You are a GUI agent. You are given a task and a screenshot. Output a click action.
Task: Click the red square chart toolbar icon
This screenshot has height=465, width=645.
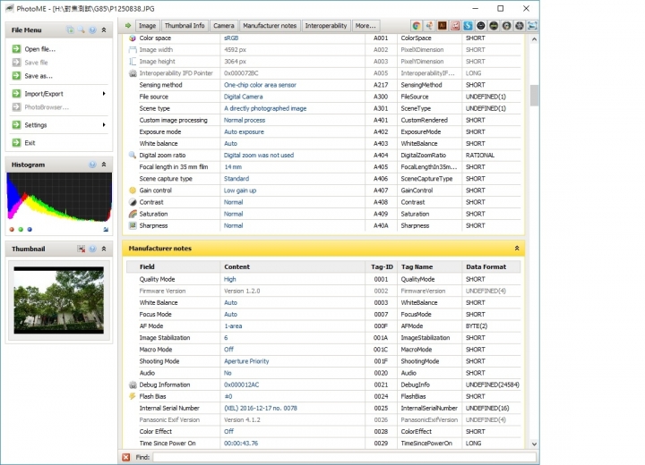click(455, 26)
